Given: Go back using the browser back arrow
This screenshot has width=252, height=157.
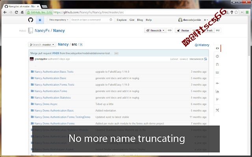Looking at the screenshot, I should [5, 12].
